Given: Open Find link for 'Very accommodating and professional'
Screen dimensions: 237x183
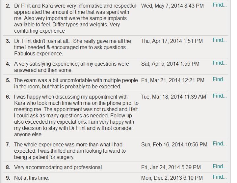Looking at the screenshot, I should click(220, 167).
